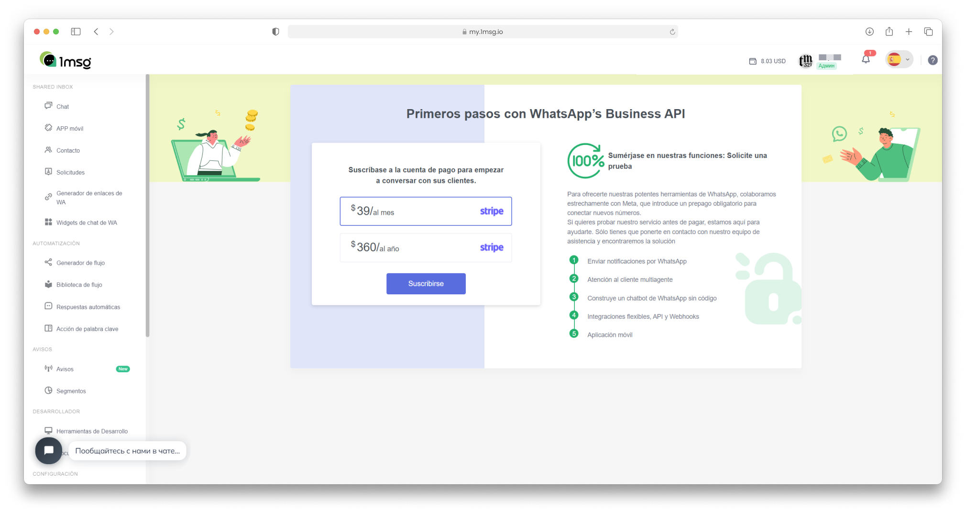Reload the page with refresh icon
This screenshot has height=513, width=966.
pyautogui.click(x=672, y=32)
